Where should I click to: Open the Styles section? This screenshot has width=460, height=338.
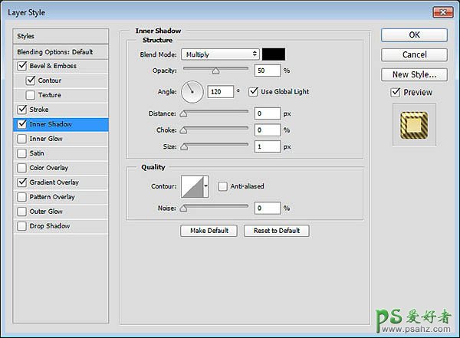coord(27,36)
